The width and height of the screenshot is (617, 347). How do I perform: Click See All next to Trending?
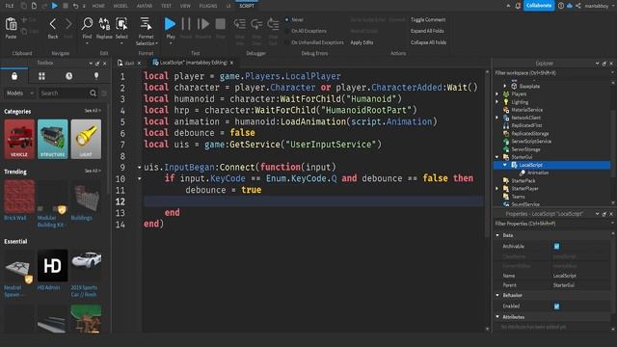tap(93, 171)
